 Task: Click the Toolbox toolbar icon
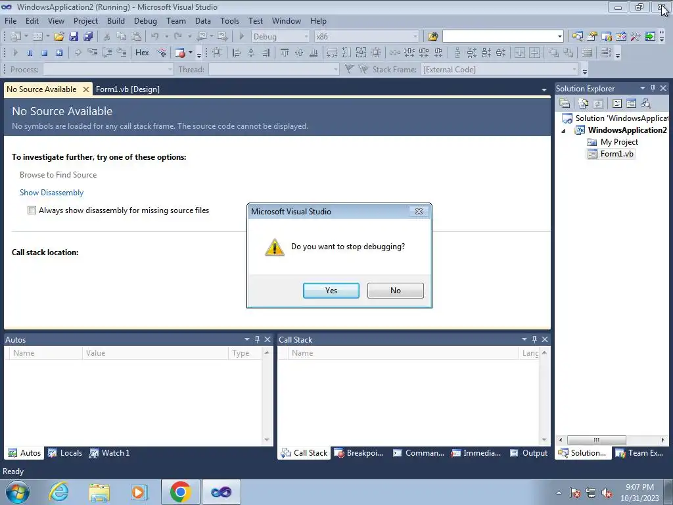tap(636, 37)
